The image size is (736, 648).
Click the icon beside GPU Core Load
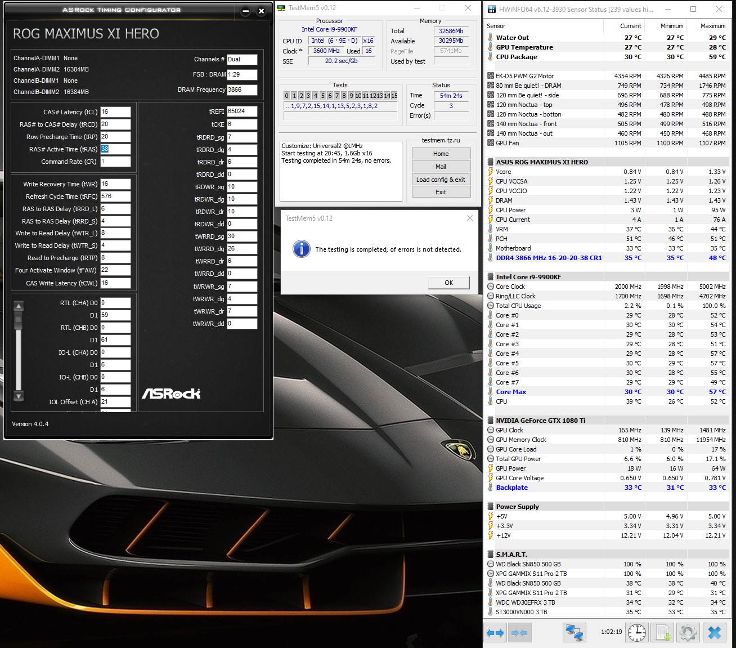point(491,449)
